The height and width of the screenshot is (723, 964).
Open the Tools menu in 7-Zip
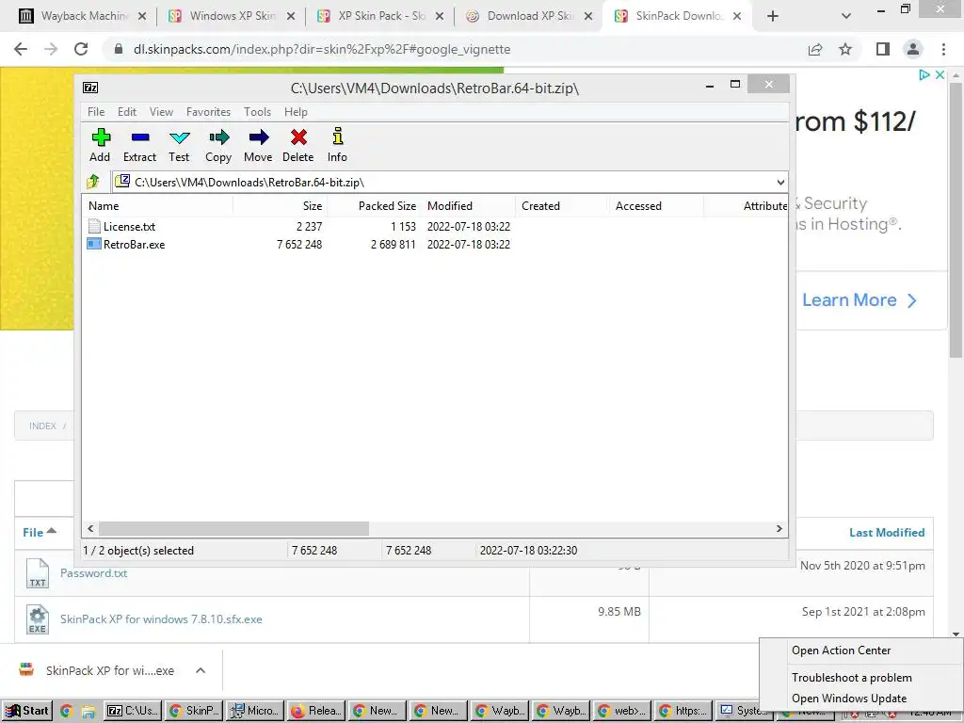click(x=257, y=112)
